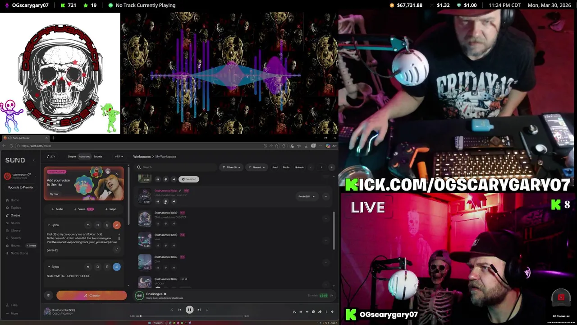Click the blue Styles magic wand icon
Image resolution: width=577 pixels, height=325 pixels.
(x=116, y=267)
